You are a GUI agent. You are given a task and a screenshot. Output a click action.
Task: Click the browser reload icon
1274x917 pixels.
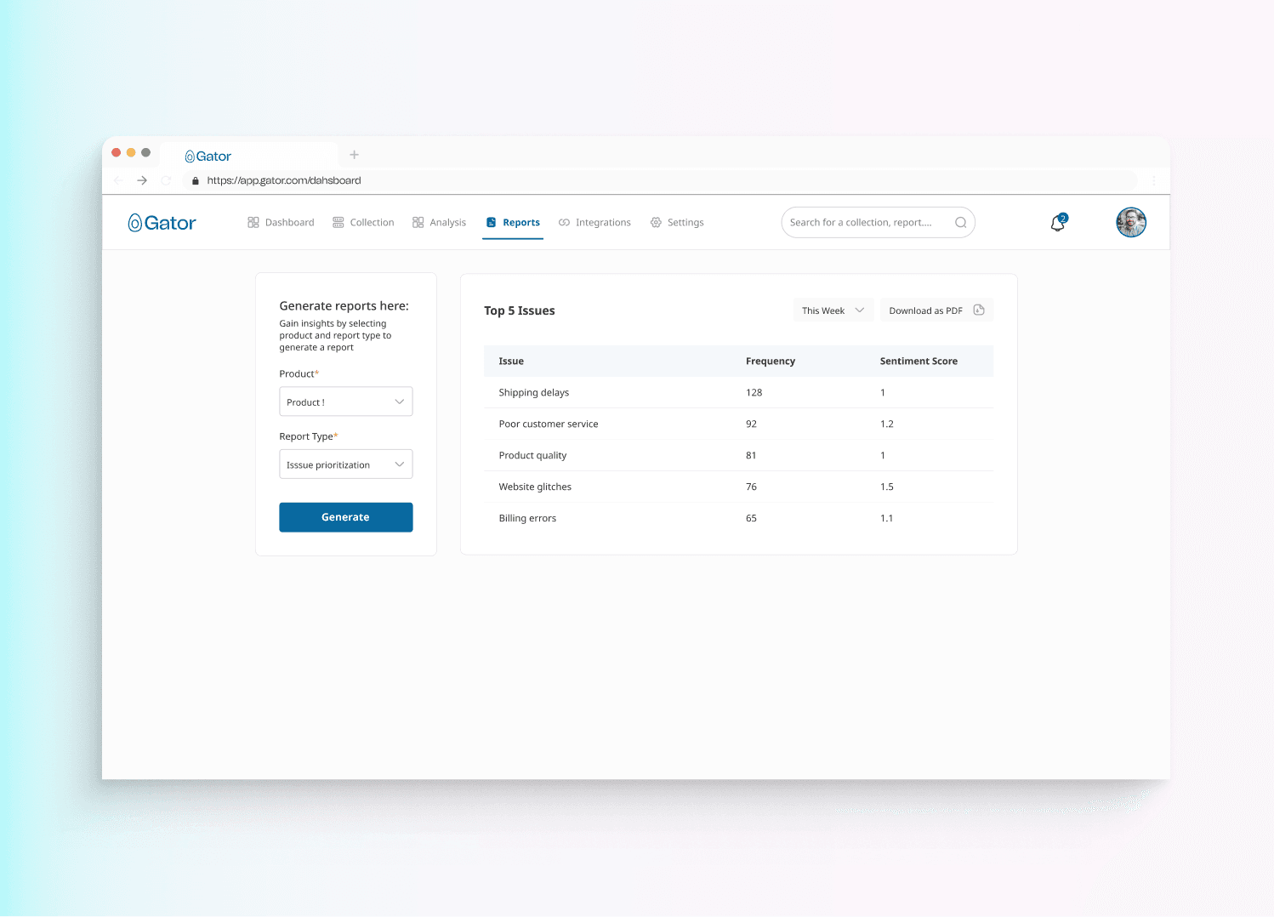tap(166, 180)
